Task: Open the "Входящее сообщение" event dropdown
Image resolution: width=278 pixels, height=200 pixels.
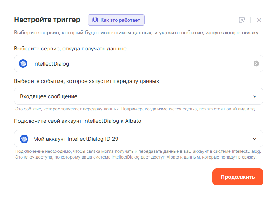Action: pos(135,96)
